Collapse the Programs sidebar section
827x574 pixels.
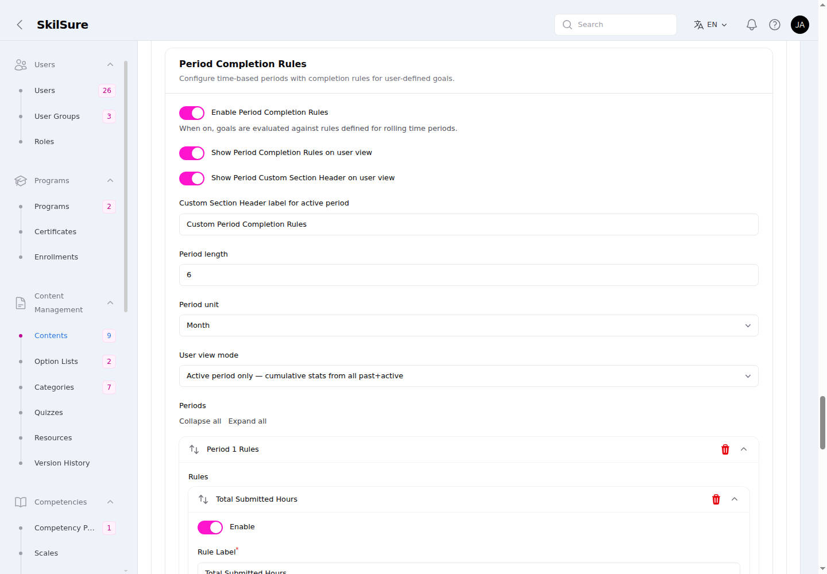[110, 181]
